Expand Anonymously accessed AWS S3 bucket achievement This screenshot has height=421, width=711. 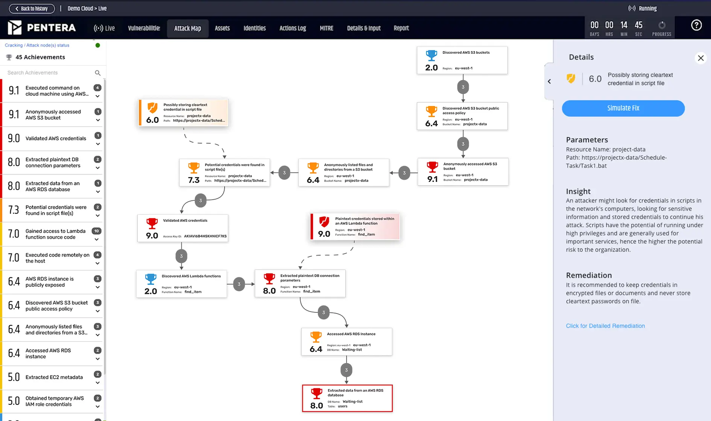(x=97, y=120)
